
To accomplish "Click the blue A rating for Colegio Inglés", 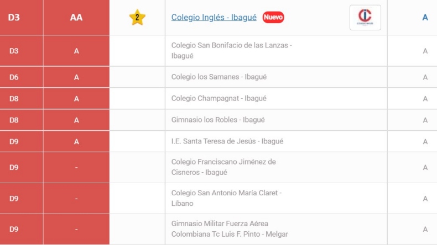I will point(425,17).
